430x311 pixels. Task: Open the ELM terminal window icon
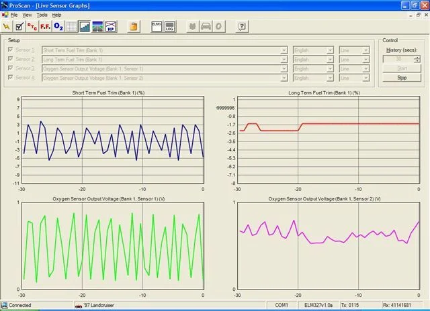coord(157,27)
